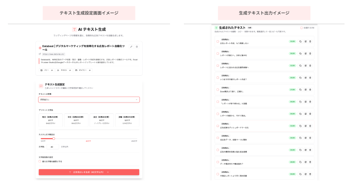Delete the Excel集計より速く、正確に。 headline
Screen dimensions: 352x185
point(310,90)
